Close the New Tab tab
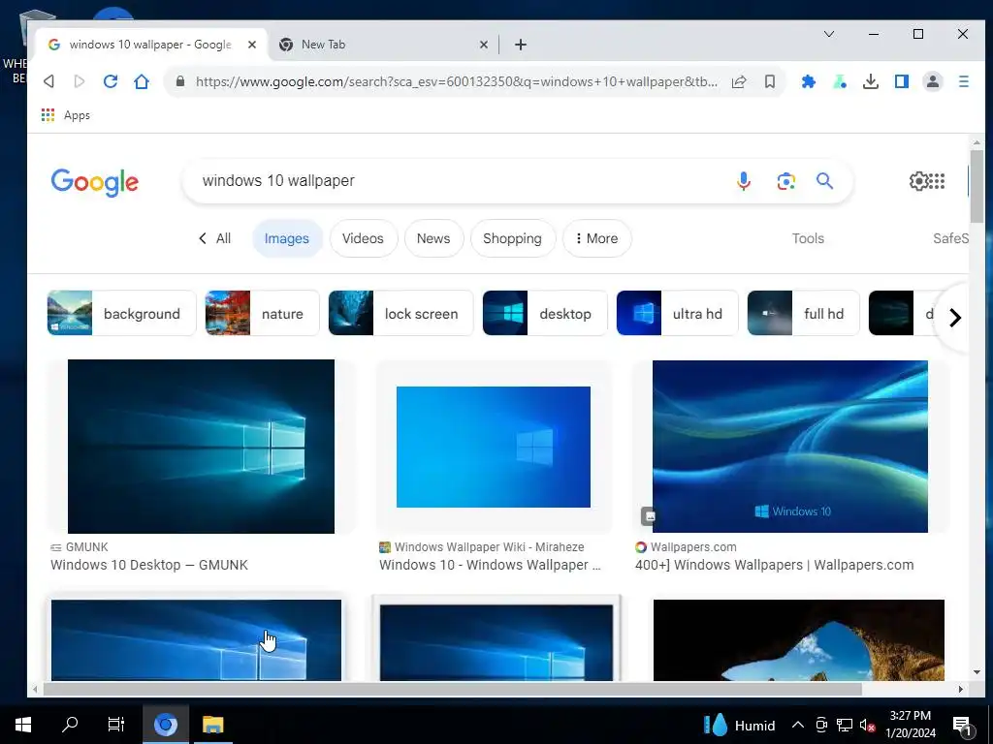The height and width of the screenshot is (744, 993). click(x=483, y=45)
